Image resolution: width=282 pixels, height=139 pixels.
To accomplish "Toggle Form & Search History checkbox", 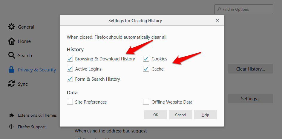I will coord(70,79).
